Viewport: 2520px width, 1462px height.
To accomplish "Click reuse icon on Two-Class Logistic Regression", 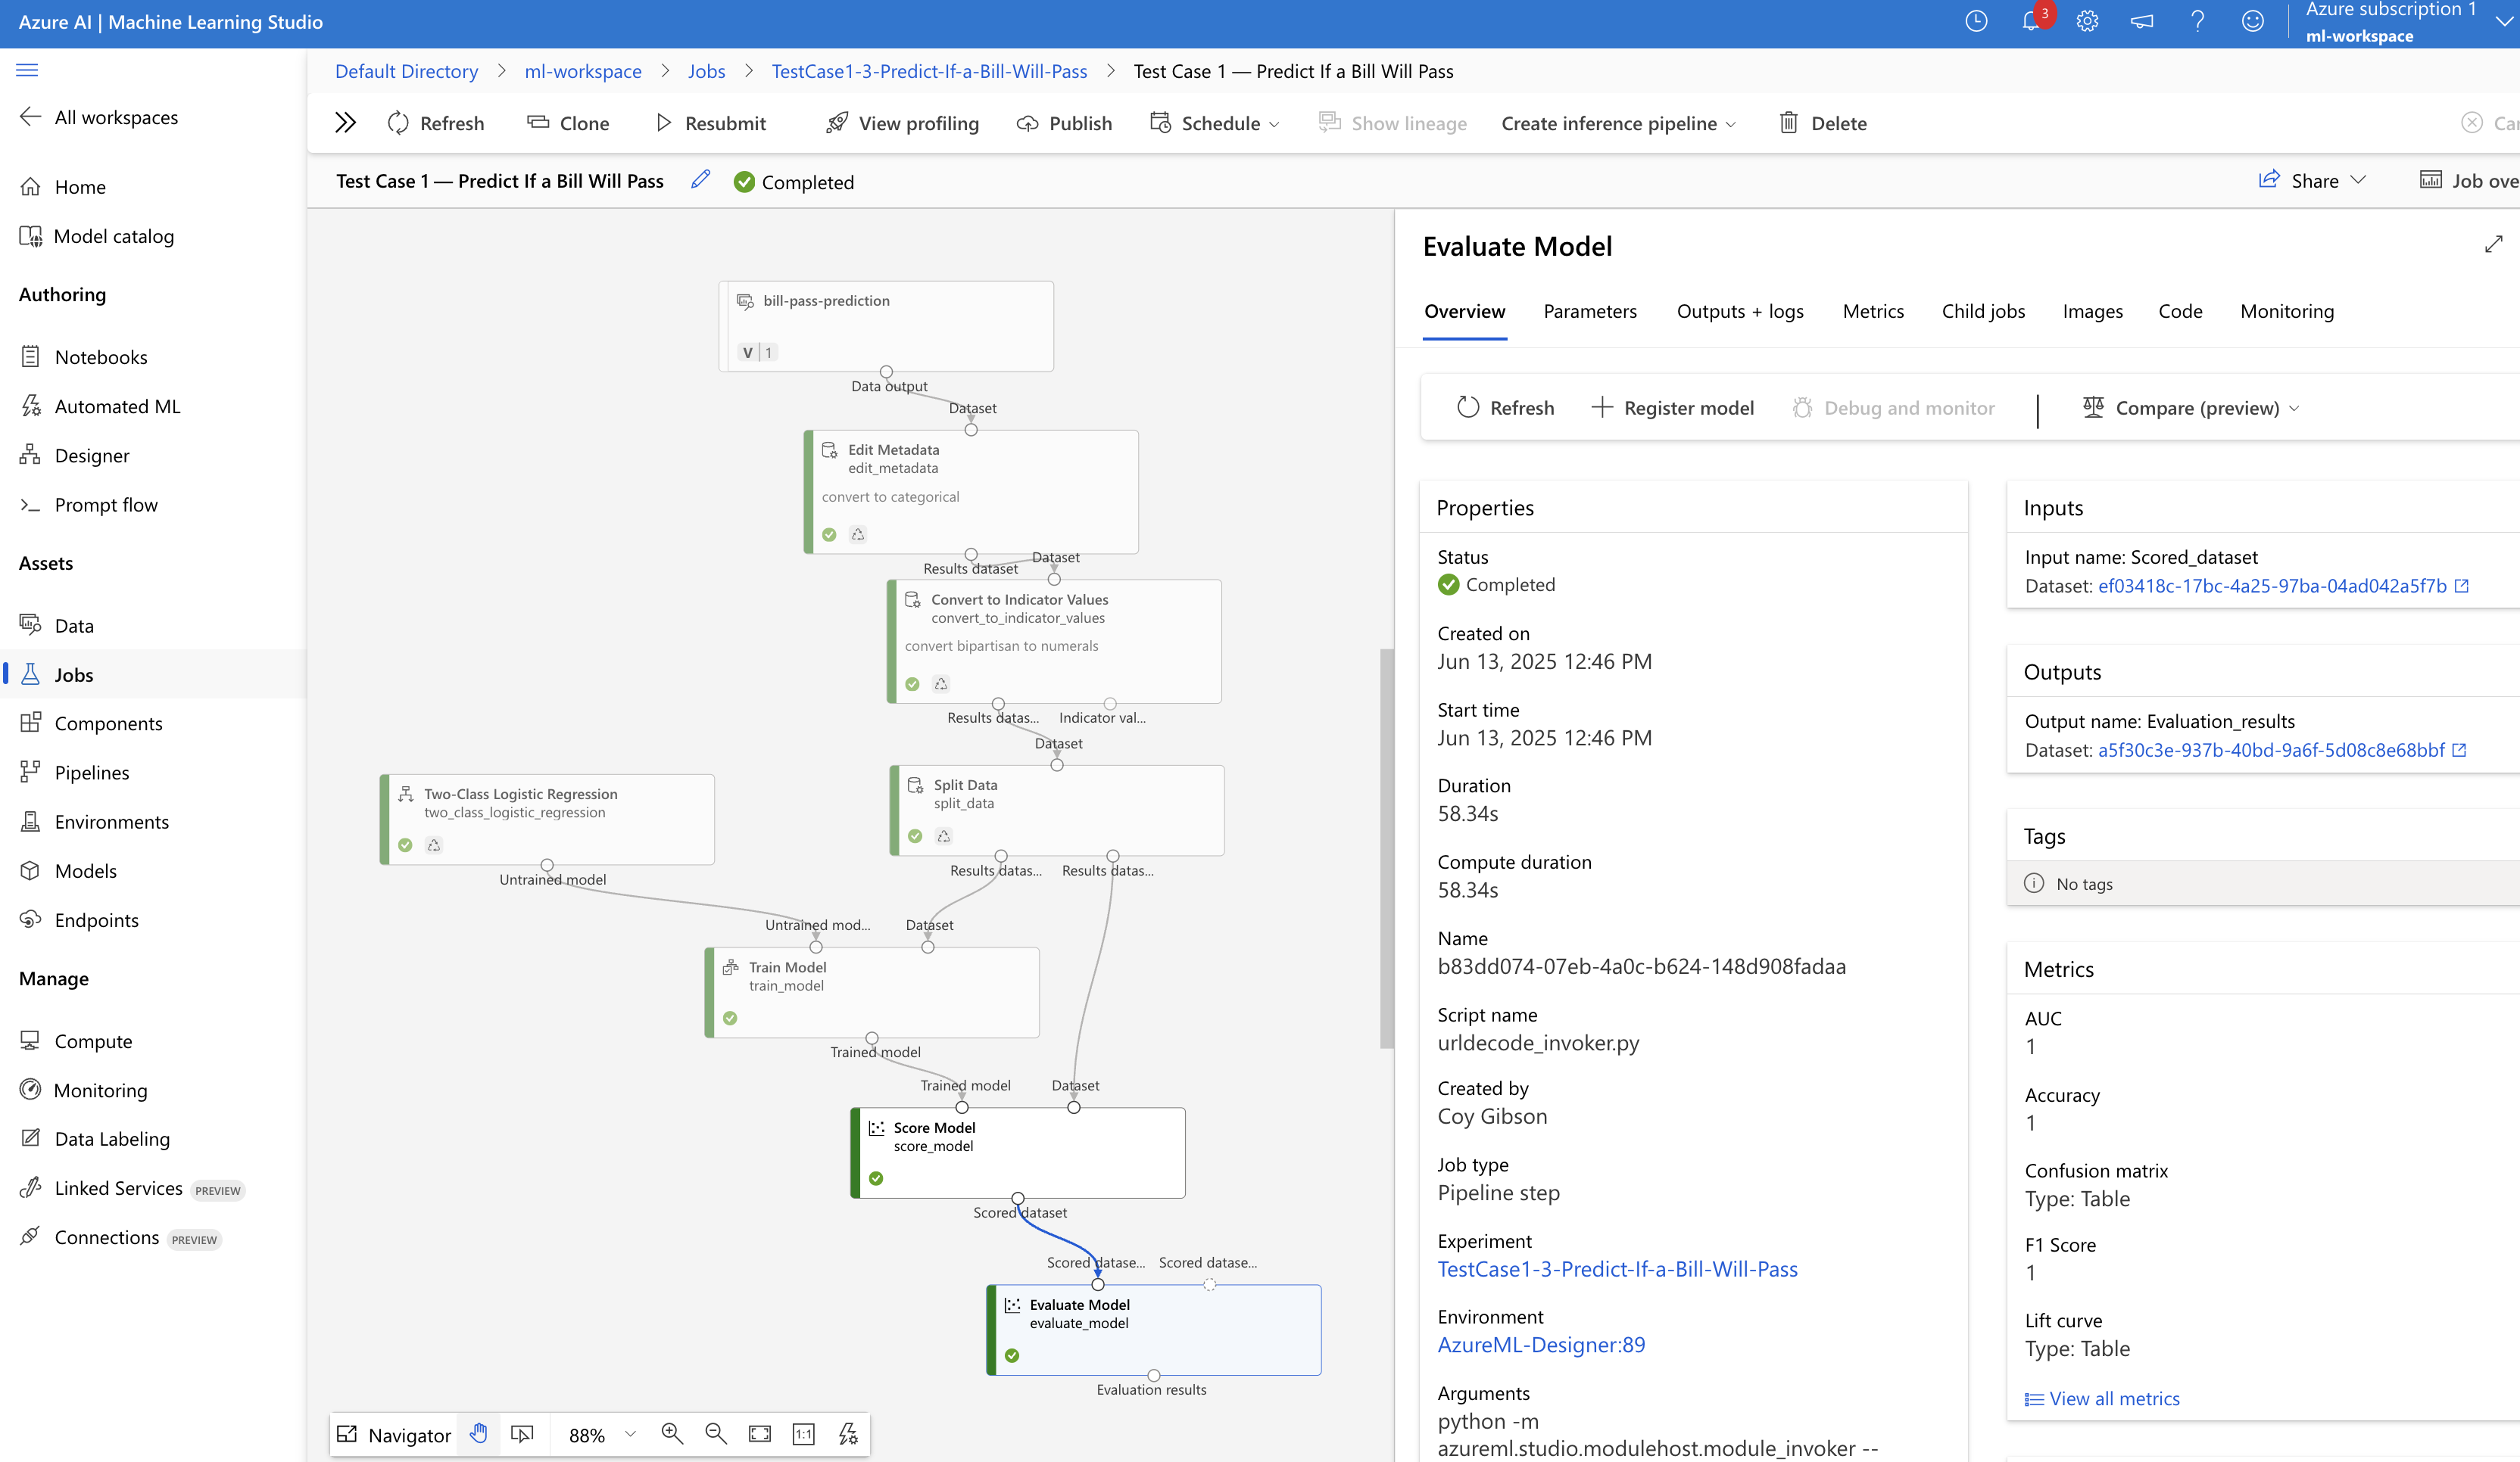I will (434, 845).
